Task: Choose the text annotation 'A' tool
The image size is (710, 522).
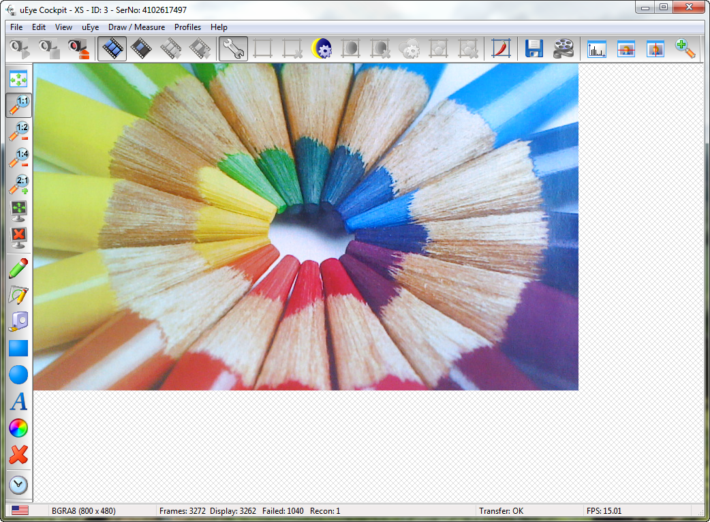Action: pos(18,401)
